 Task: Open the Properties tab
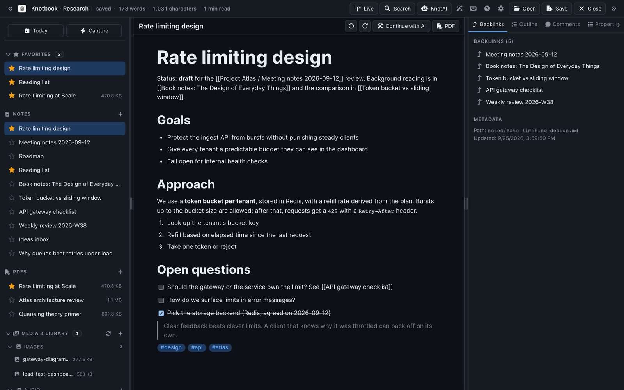click(603, 24)
